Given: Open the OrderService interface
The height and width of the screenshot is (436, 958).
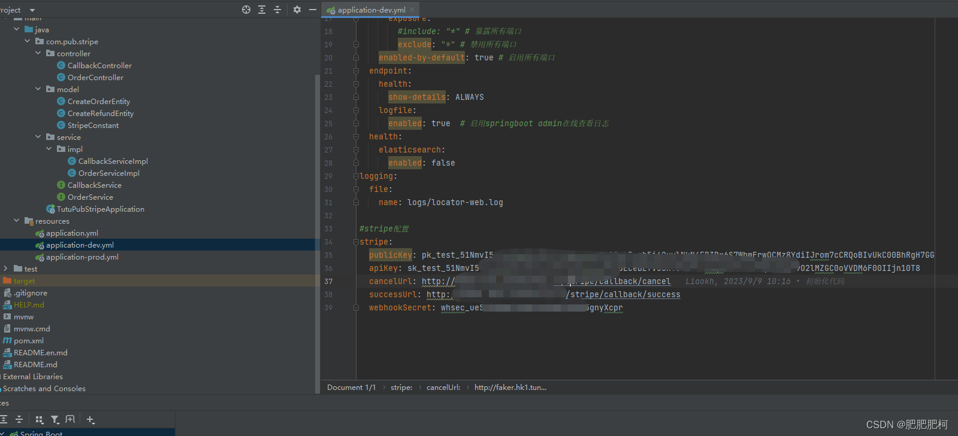Looking at the screenshot, I should [90, 197].
